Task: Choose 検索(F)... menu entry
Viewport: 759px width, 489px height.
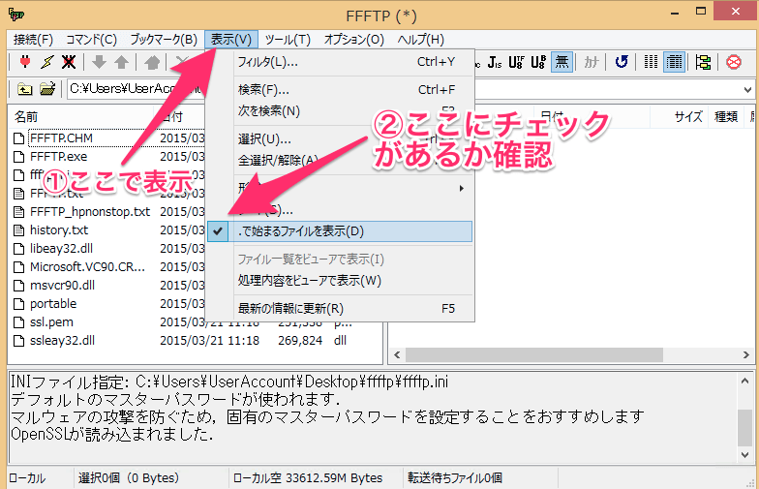Action: (339, 89)
